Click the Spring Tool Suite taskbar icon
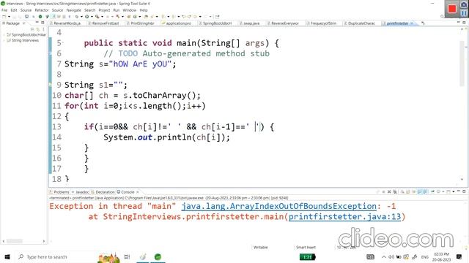The height and width of the screenshot is (263, 469). click(x=158, y=256)
